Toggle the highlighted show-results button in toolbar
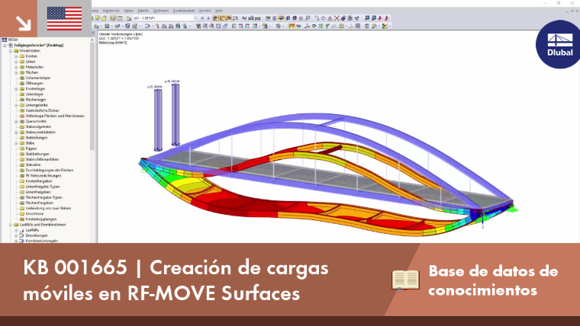The width and height of the screenshot is (580, 326). (x=215, y=18)
